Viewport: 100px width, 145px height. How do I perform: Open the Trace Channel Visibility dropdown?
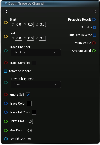36,53
